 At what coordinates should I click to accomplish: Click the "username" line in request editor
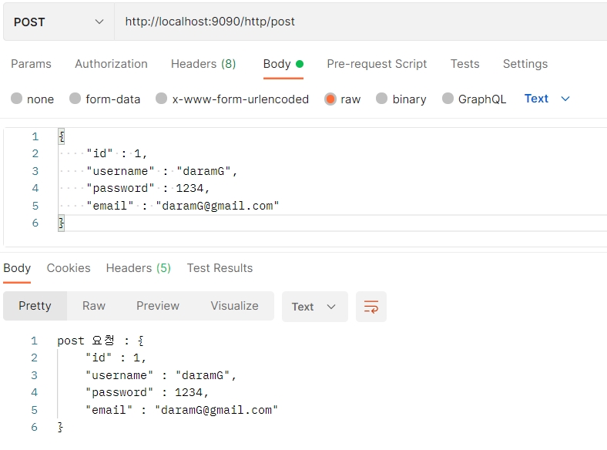[162, 171]
